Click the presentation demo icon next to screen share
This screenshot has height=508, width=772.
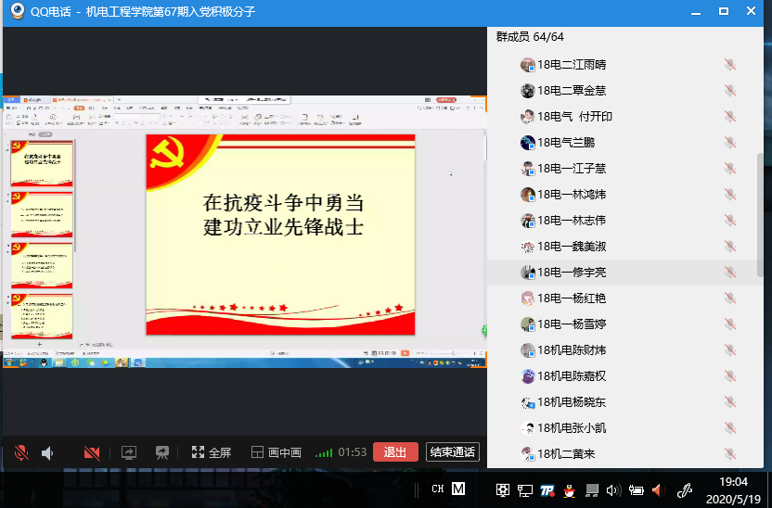(162, 452)
